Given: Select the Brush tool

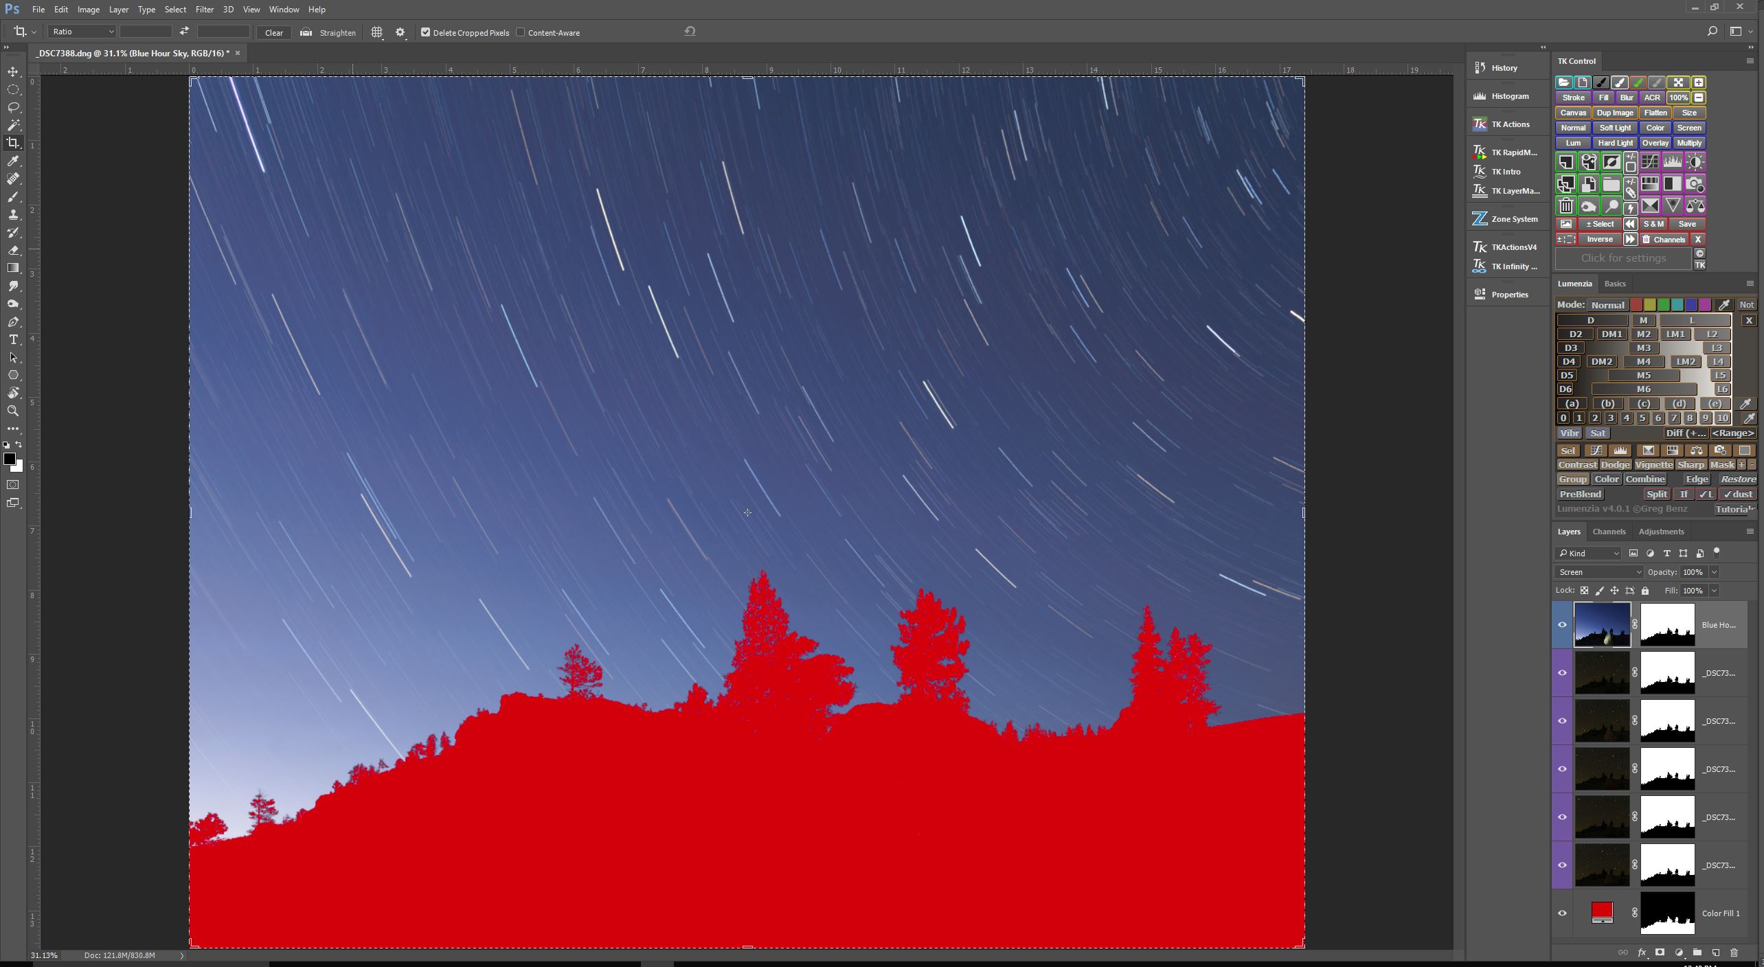Looking at the screenshot, I should [x=13, y=197].
